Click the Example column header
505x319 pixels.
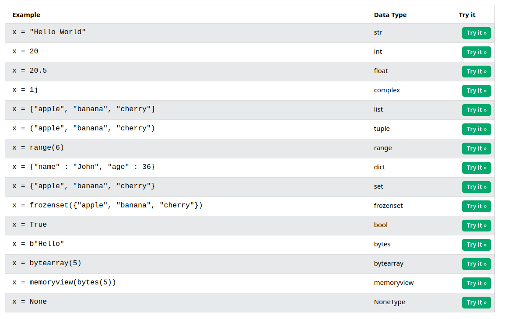(x=26, y=15)
